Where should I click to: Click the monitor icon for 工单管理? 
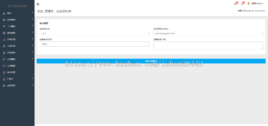(x=4, y=66)
